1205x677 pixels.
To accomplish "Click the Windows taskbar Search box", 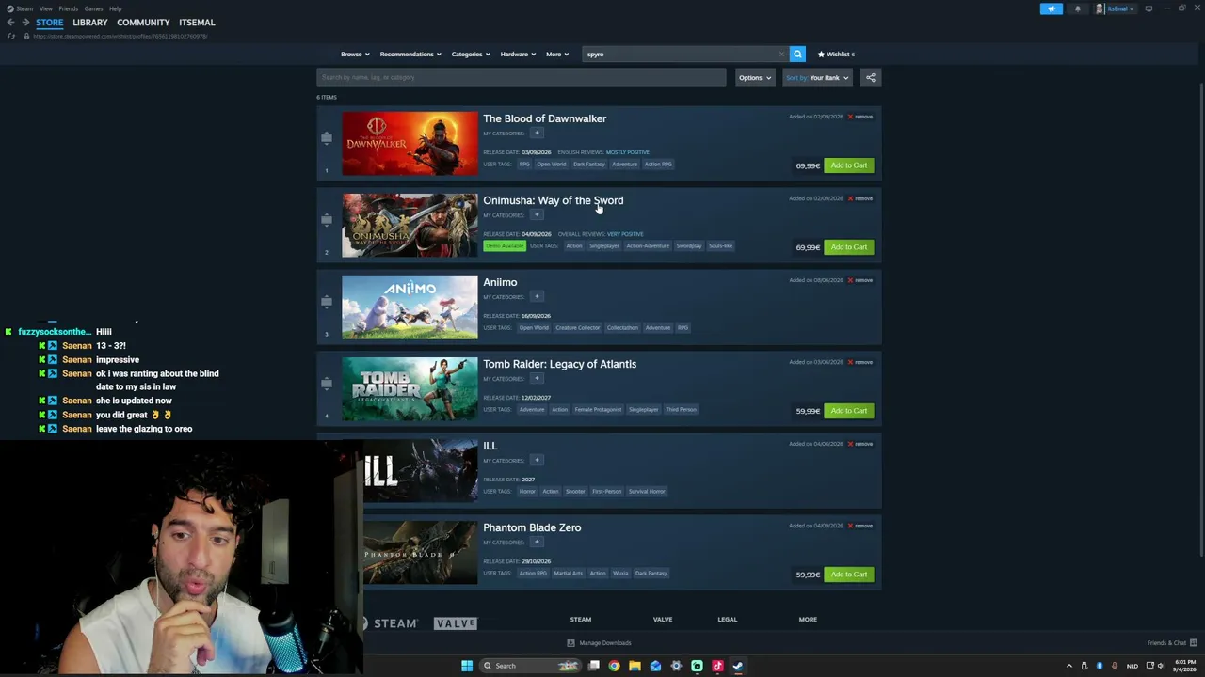I will (529, 666).
